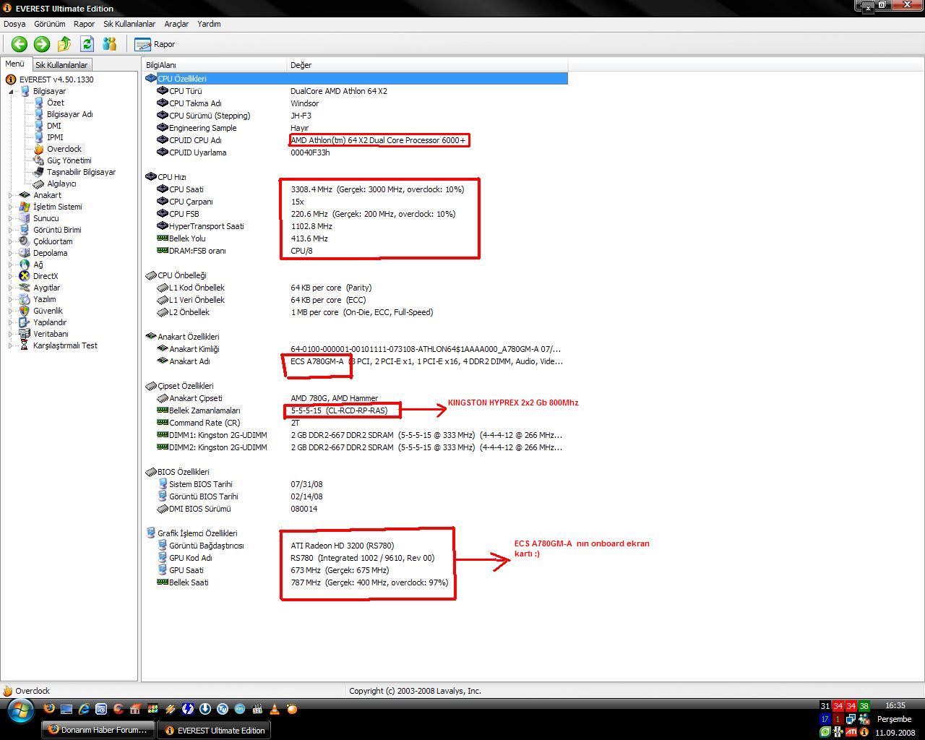Expand the Depolama tree node
Image resolution: width=925 pixels, height=740 pixels.
point(11,253)
